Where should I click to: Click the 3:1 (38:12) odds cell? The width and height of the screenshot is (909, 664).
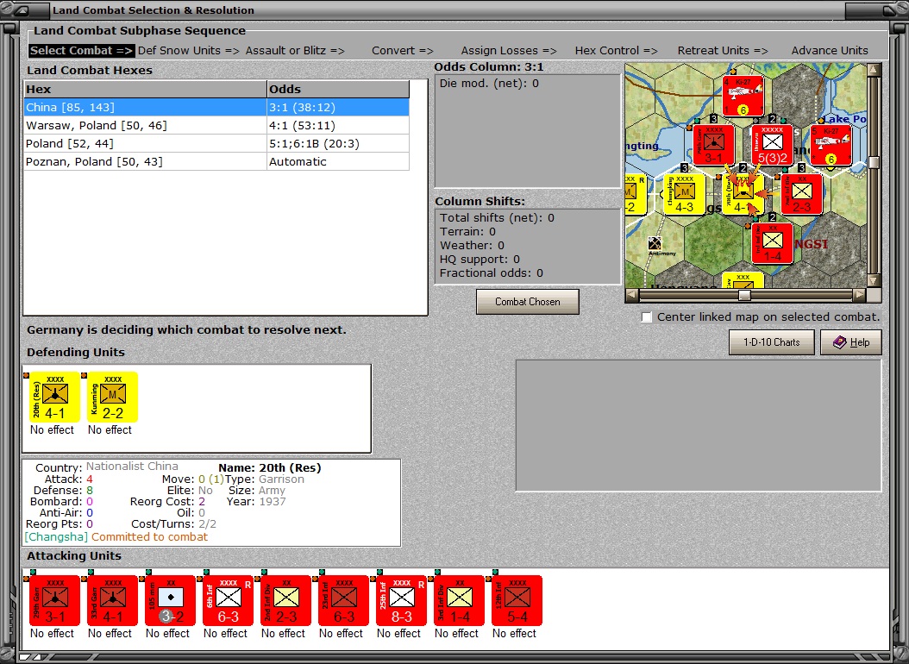[x=338, y=107]
